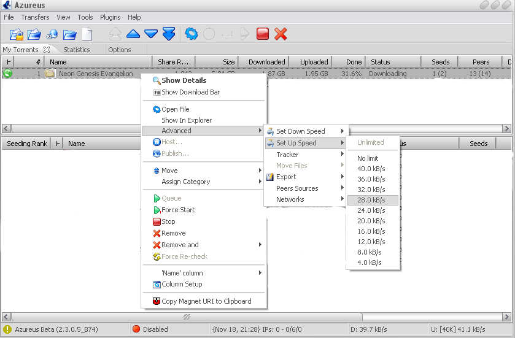Set upload speed to No limit
515x338 pixels.
click(x=373, y=158)
